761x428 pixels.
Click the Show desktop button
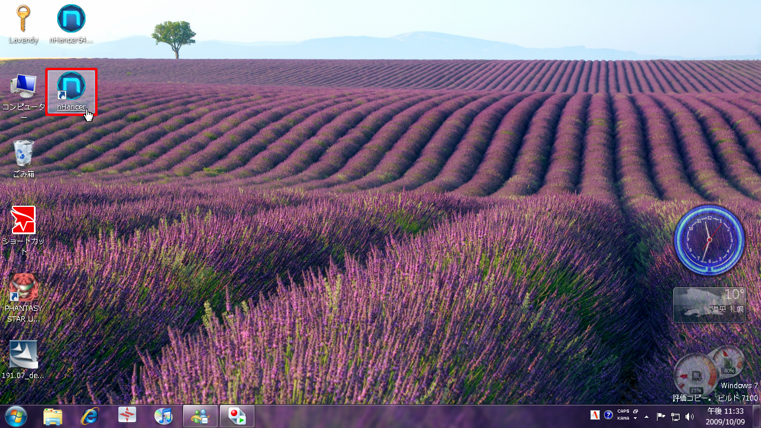coord(756,416)
